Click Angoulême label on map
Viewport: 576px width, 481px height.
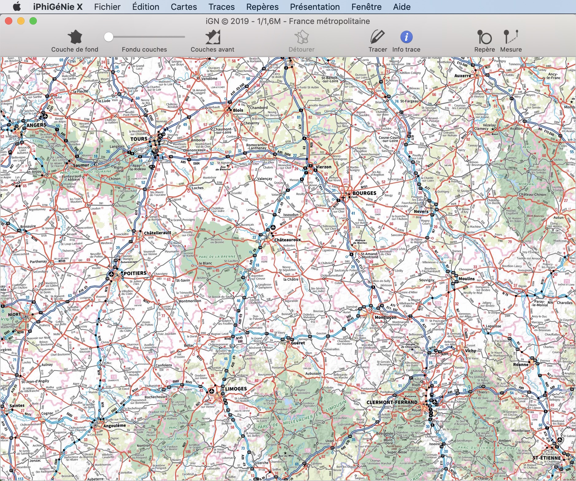(115, 426)
